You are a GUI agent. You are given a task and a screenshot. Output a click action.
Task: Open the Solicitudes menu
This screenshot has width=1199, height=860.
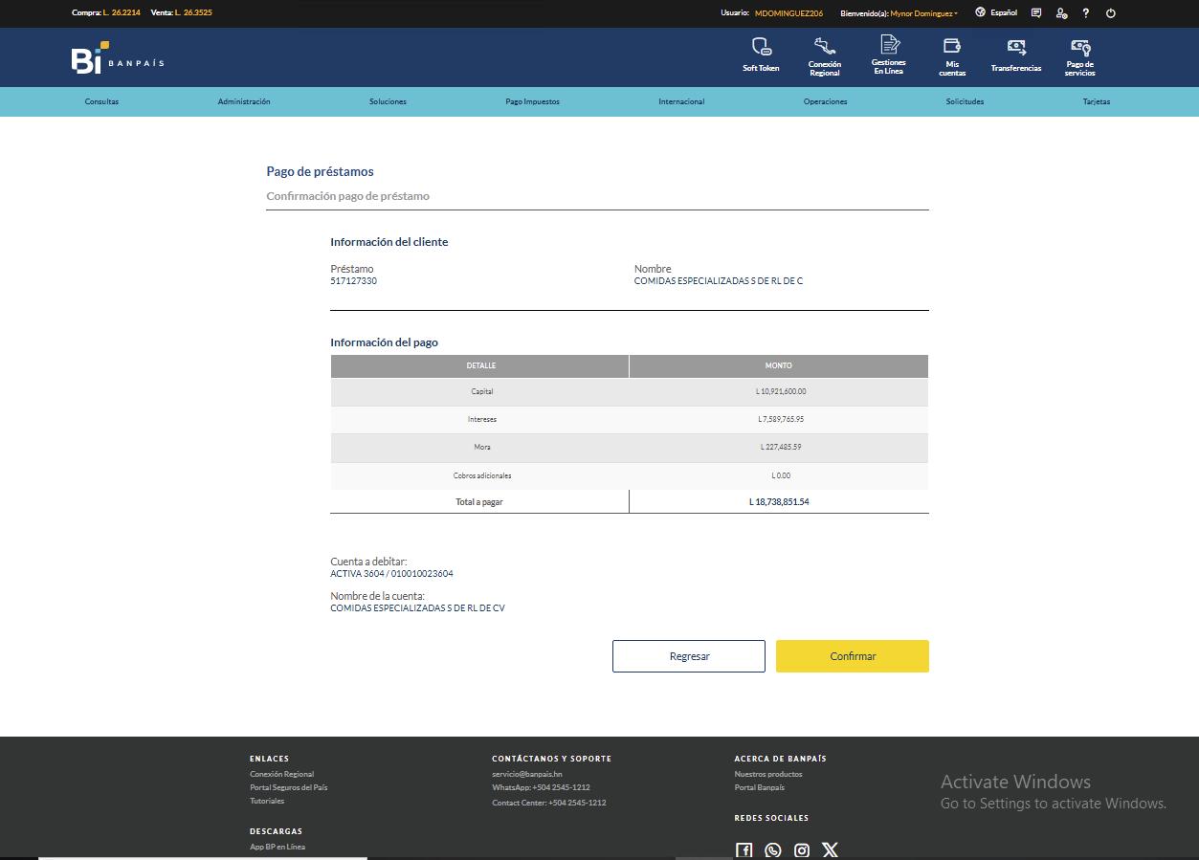pyautogui.click(x=965, y=101)
